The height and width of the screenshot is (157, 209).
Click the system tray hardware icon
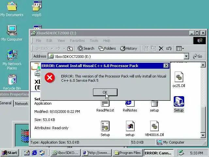pyautogui.click(x=182, y=153)
